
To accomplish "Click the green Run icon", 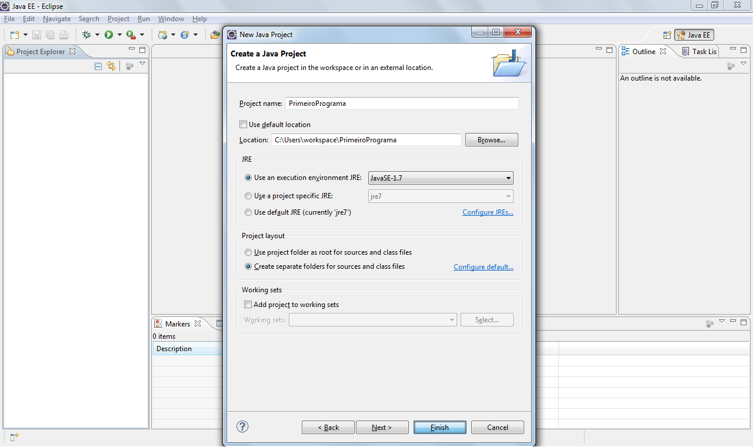I will (x=109, y=35).
